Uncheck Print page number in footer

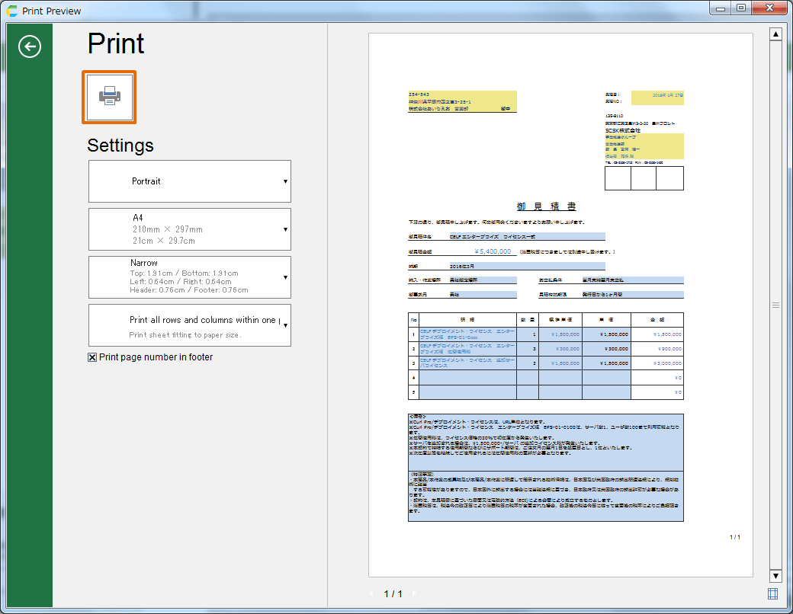93,357
